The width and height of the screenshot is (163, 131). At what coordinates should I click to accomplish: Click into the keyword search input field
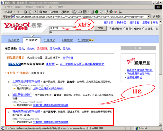(71, 28)
